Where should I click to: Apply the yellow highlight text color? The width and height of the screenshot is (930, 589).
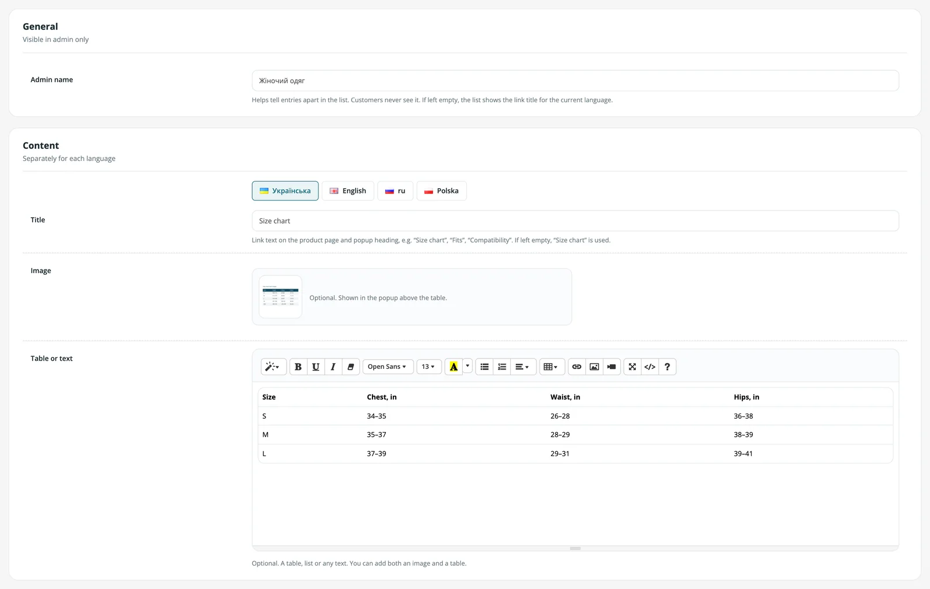click(x=454, y=367)
